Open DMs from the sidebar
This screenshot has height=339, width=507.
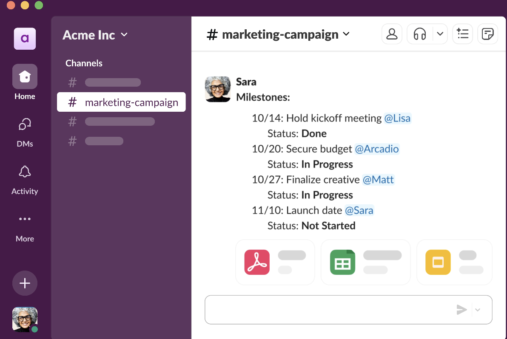[25, 124]
